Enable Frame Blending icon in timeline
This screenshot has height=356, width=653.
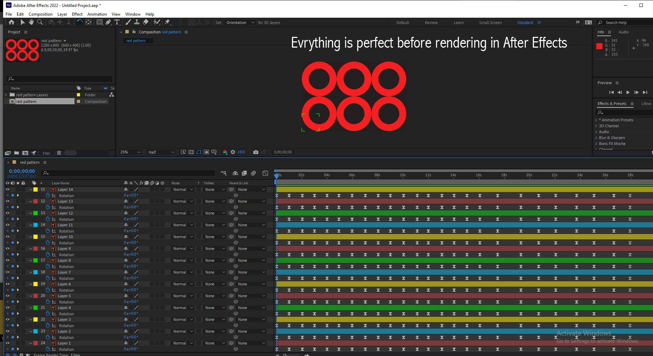[x=244, y=173]
